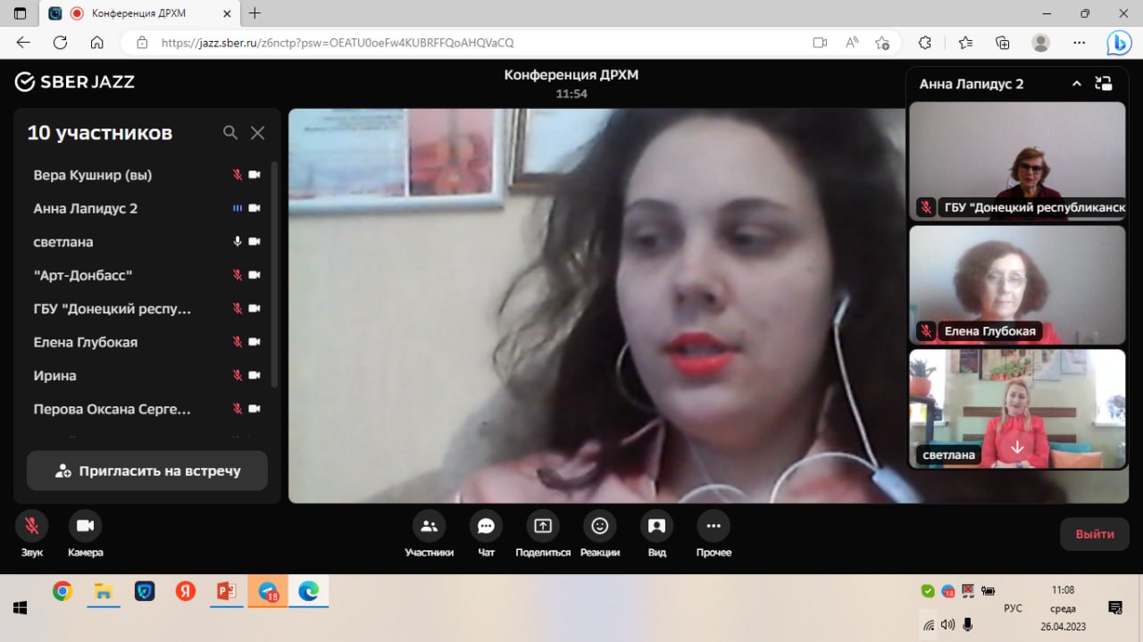The height and width of the screenshot is (642, 1143).
Task: Open Yandex browser from the taskbar
Action: (185, 591)
